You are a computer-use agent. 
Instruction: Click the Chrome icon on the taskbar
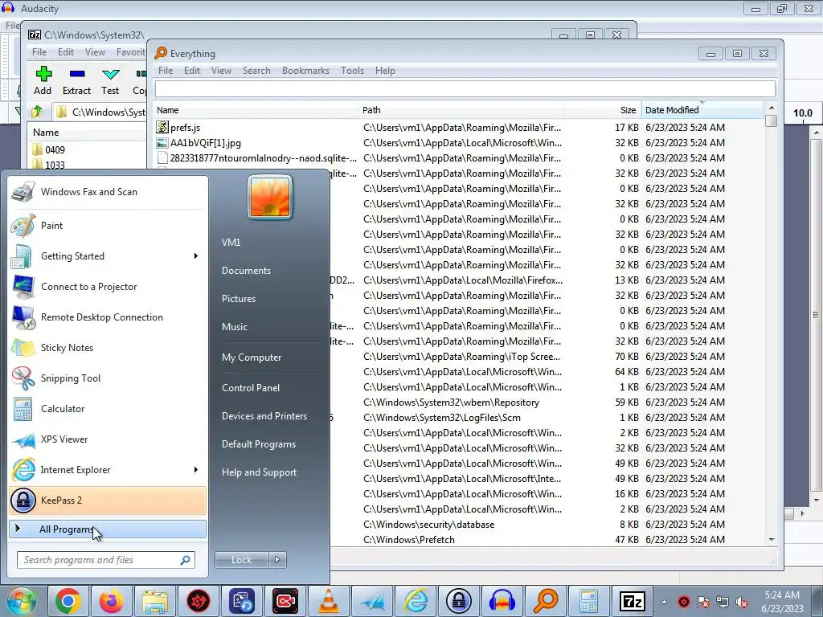coord(68,601)
